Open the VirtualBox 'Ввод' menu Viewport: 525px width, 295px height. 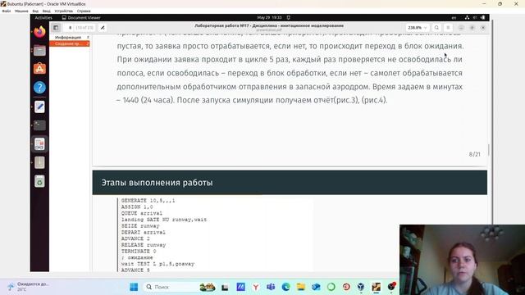point(47,11)
